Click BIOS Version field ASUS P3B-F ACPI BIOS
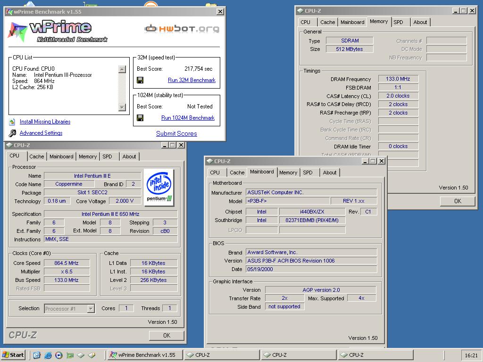This screenshot has height=362, width=483. [311, 261]
